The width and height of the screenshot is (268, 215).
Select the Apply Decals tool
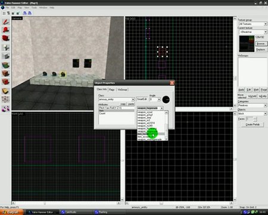[x=5, y=82]
